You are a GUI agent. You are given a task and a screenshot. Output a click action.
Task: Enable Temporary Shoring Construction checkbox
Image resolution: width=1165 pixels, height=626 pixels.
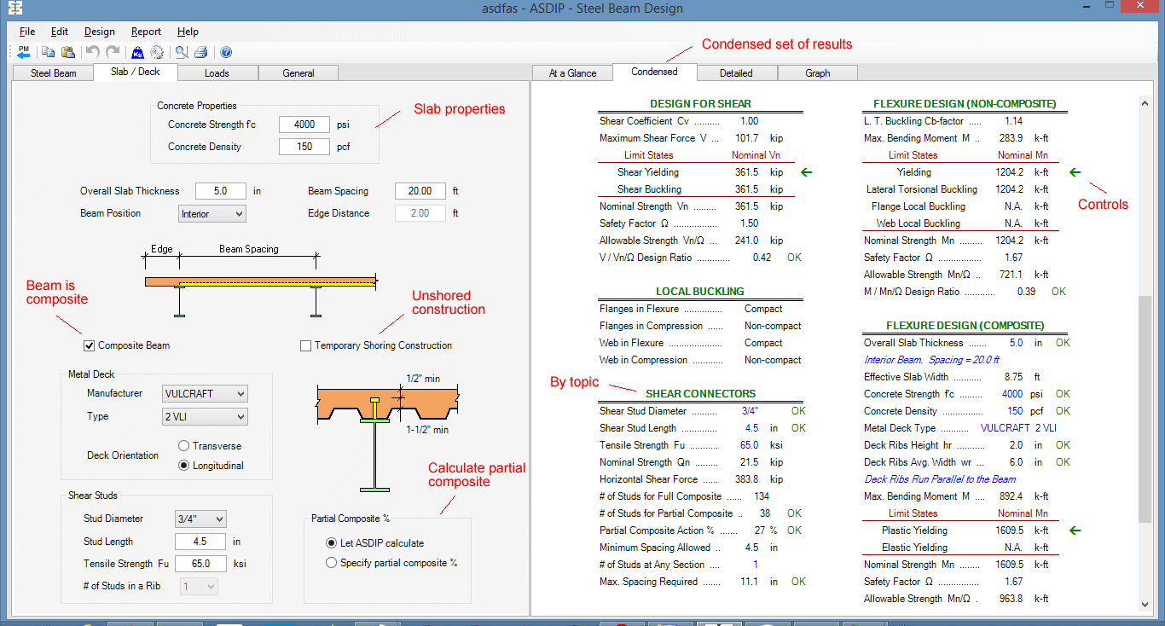click(x=305, y=345)
